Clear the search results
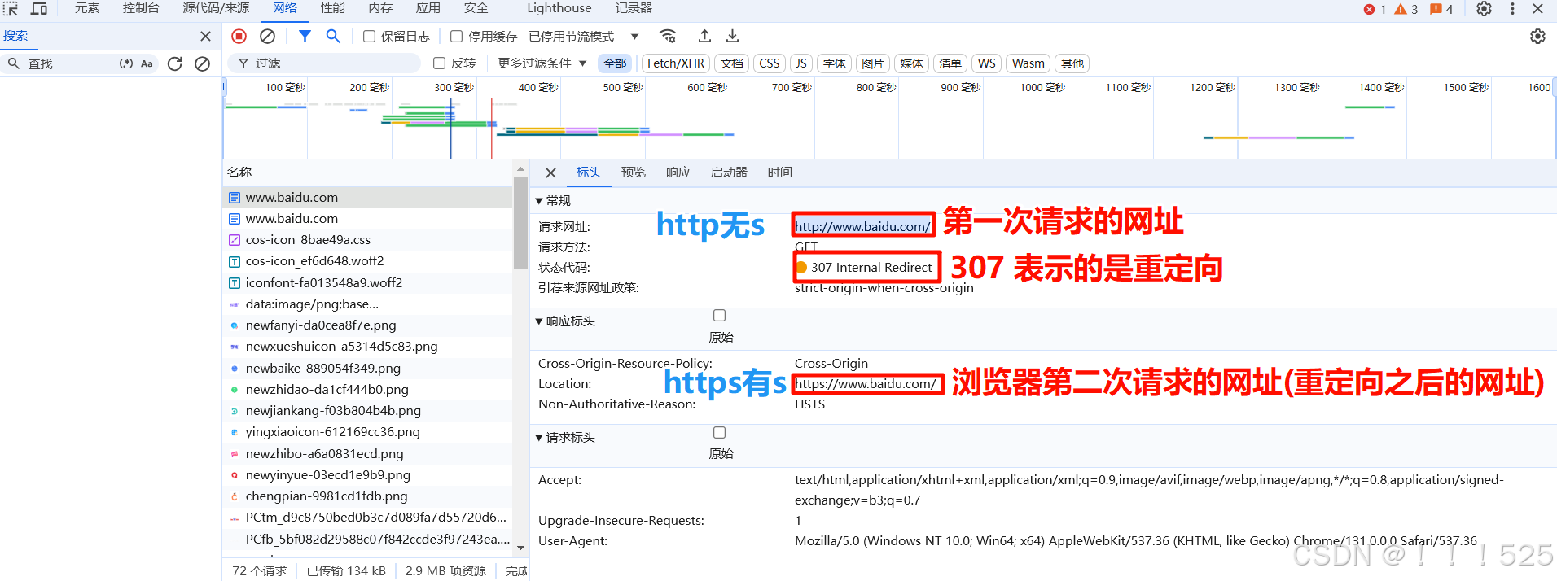Screen dimensions: 1557x581 pyautogui.click(x=203, y=63)
